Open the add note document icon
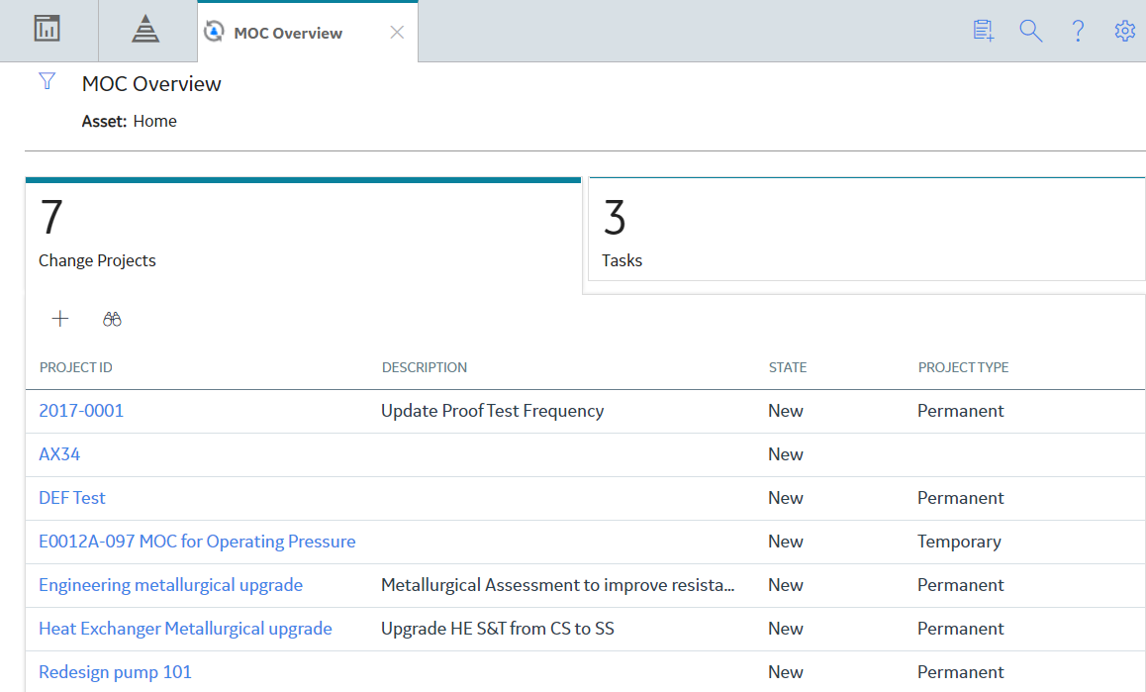Screen dimensions: 1146x692 (983, 31)
